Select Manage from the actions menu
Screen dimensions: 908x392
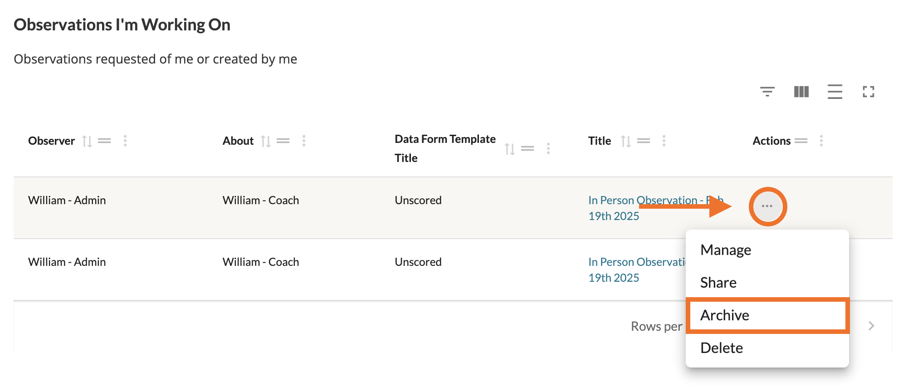tap(726, 250)
